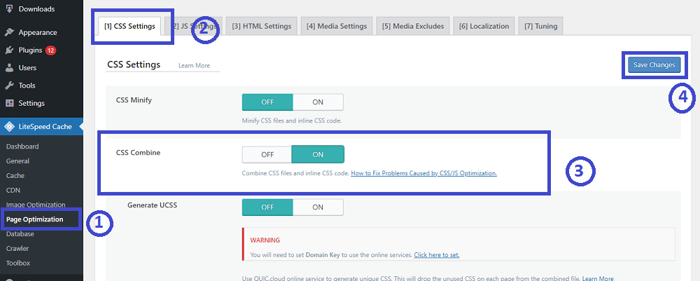Open the CSS/JS Optimization problems link

[x=423, y=173]
